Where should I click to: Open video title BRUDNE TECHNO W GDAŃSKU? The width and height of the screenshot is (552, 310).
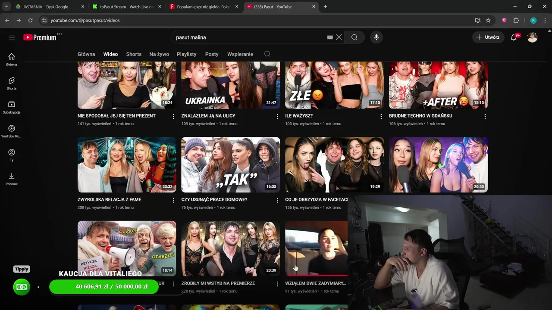pyautogui.click(x=420, y=116)
